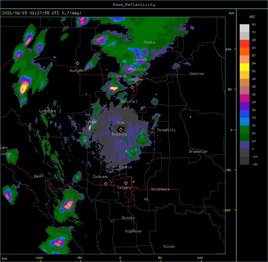268x262 pixels.
Task: Click the RedDeer city label
Action: pos(137,79)
